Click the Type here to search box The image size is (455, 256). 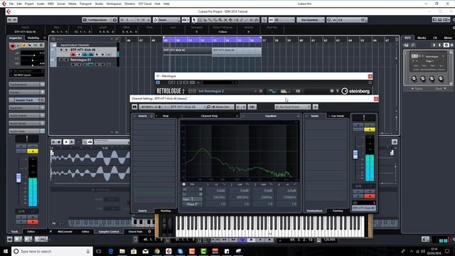coord(52,251)
